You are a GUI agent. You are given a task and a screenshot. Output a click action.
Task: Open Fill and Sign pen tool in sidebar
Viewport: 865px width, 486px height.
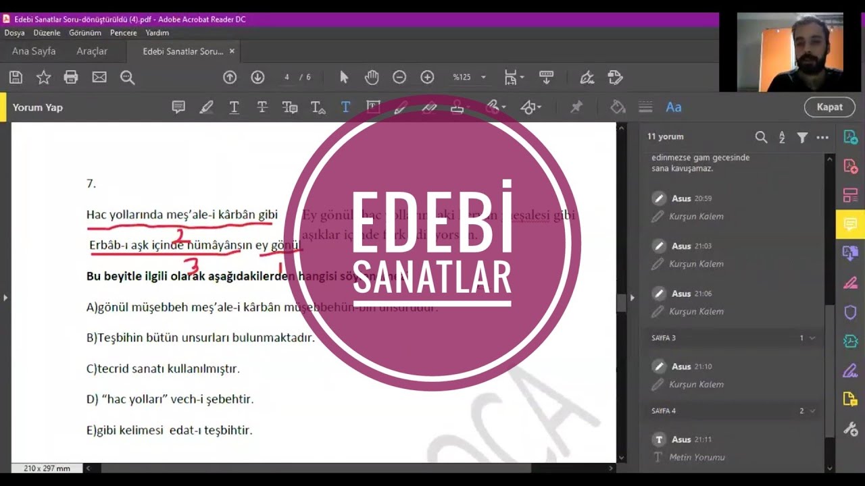[850, 371]
